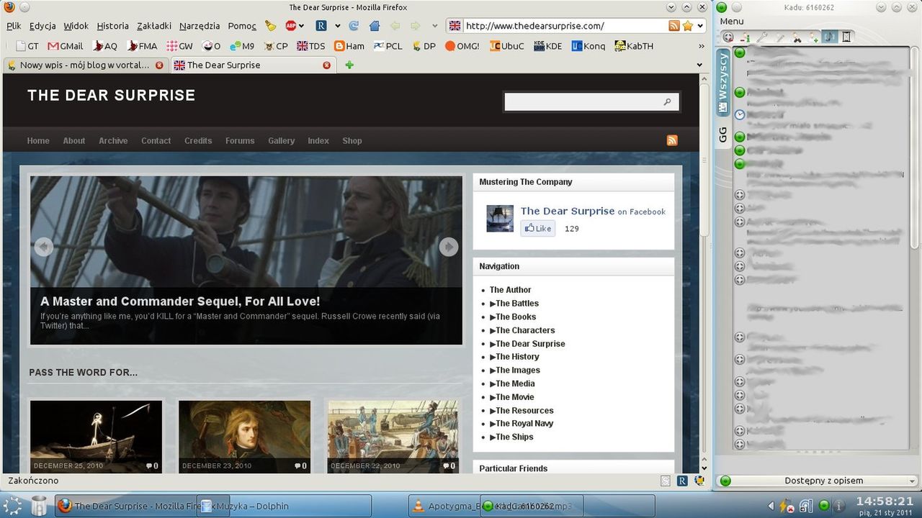
Task: Click the RSS feed icon in URL bar
Action: click(674, 26)
